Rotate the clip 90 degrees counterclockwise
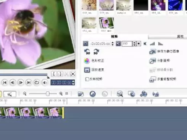 87,51
